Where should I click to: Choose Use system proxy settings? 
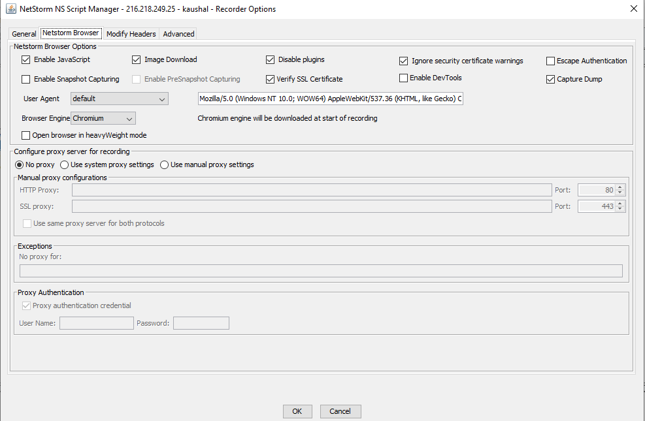tap(64, 164)
